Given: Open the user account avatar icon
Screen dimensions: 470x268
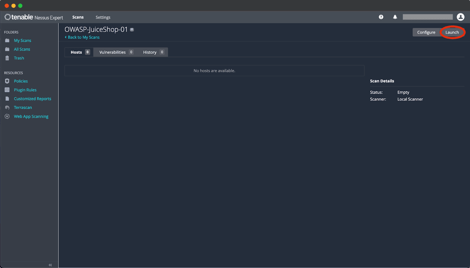Looking at the screenshot, I should [461, 17].
